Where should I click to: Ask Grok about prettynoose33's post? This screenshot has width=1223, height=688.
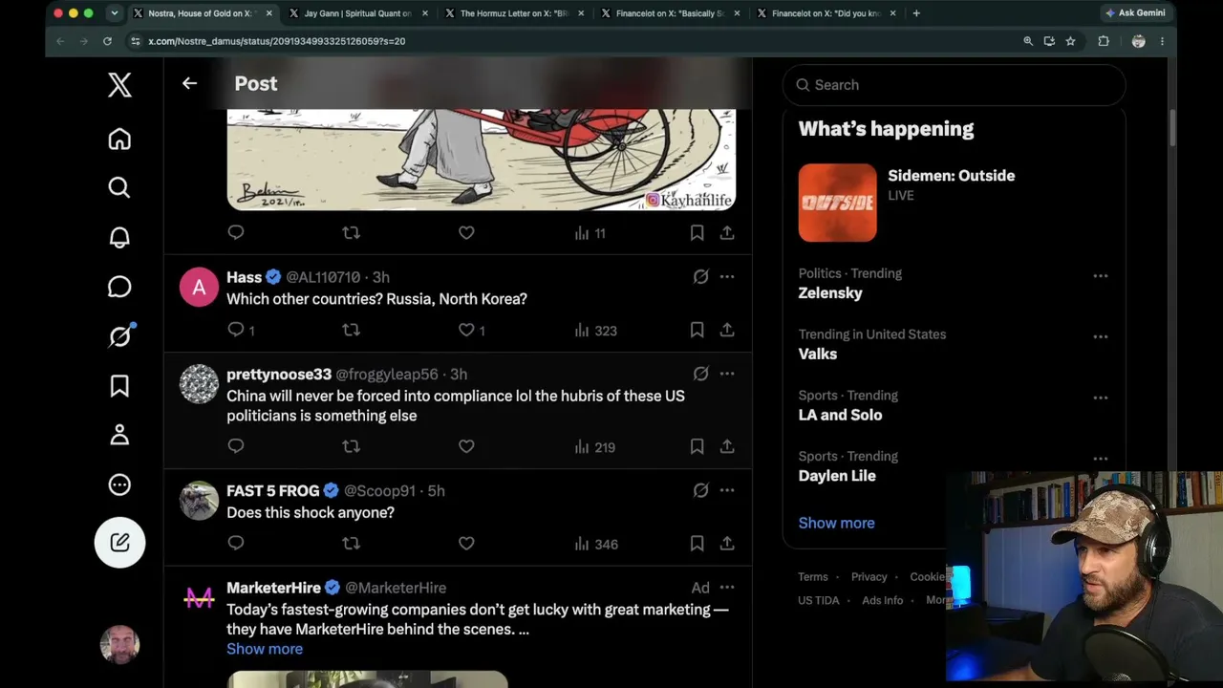coord(700,375)
